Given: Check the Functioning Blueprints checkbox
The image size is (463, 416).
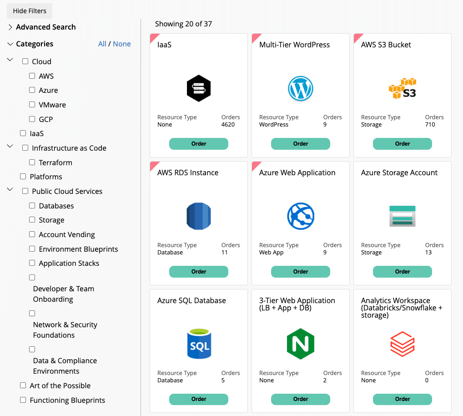Looking at the screenshot, I should pos(23,400).
